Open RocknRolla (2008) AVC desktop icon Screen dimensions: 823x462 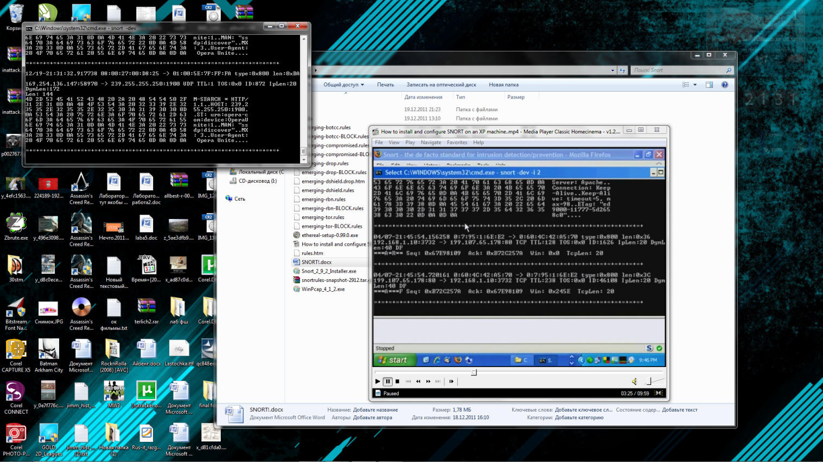[114, 356]
